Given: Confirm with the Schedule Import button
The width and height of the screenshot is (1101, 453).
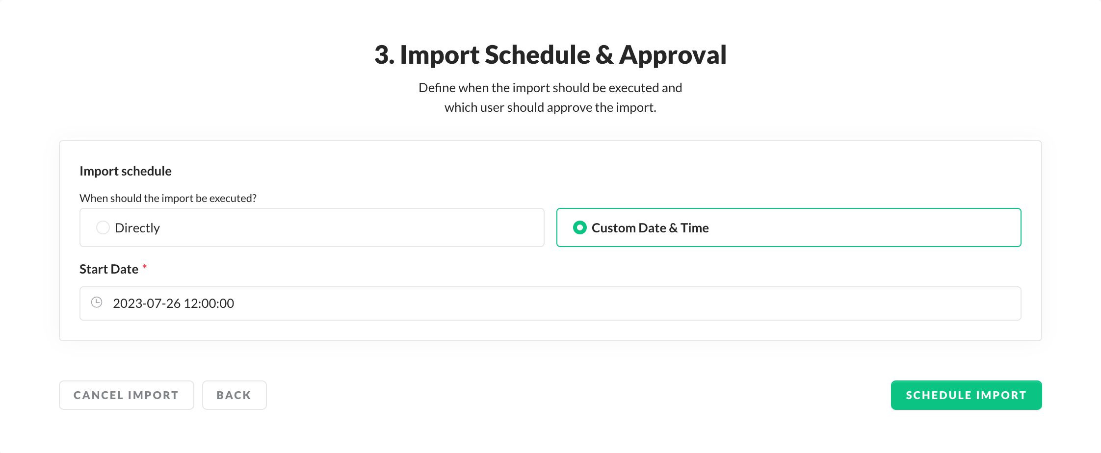Looking at the screenshot, I should pos(966,395).
